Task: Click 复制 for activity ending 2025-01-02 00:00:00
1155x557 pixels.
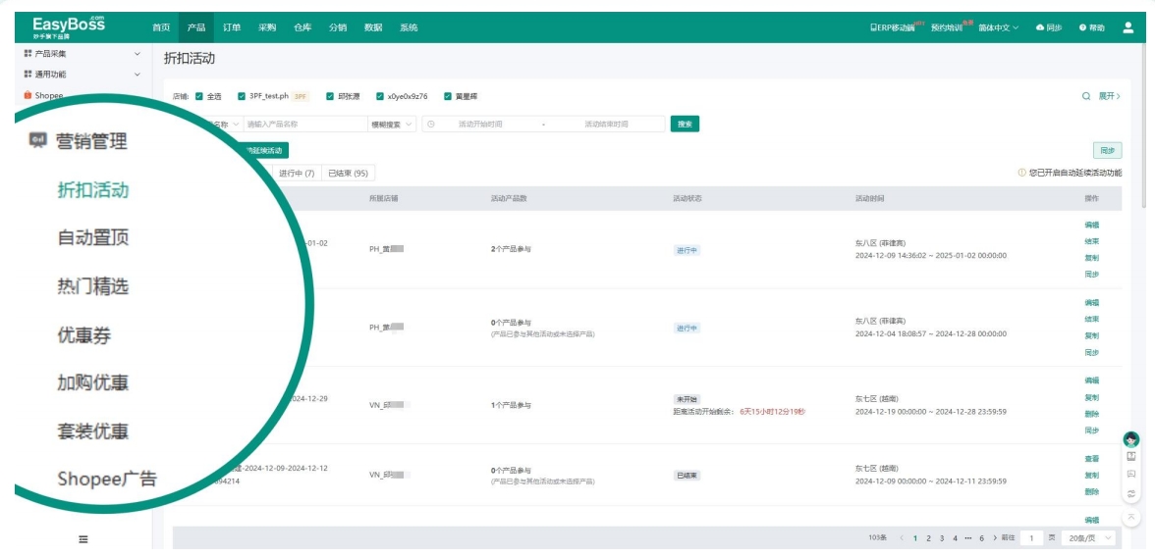Action: point(1092,258)
